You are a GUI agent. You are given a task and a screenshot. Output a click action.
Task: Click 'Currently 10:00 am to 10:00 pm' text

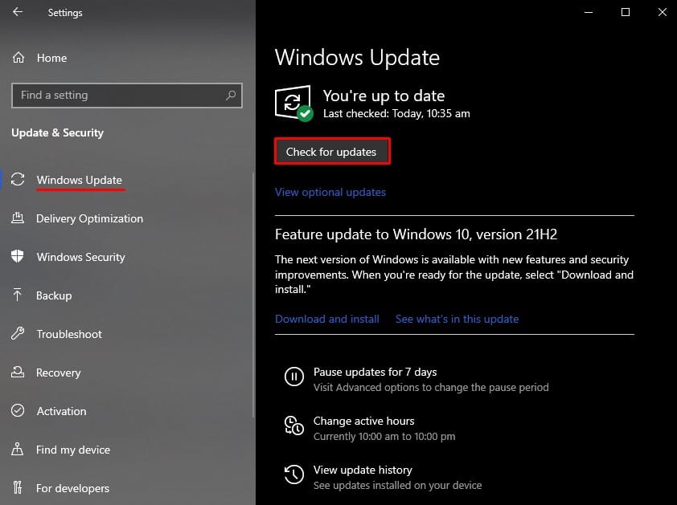click(x=384, y=437)
